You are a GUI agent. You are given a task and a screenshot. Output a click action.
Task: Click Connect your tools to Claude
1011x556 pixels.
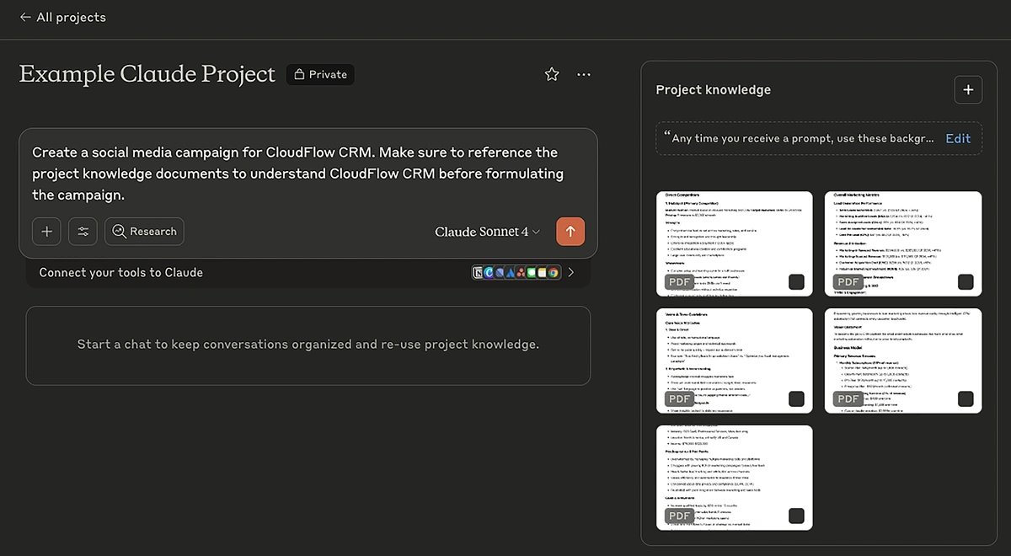121,272
